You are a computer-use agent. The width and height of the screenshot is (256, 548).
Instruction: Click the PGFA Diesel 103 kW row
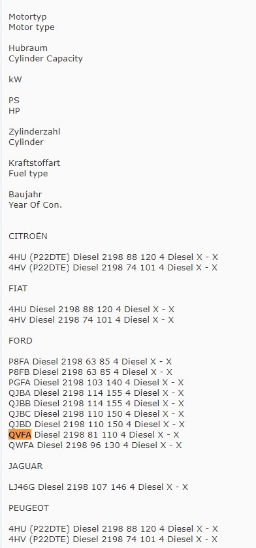(96, 383)
